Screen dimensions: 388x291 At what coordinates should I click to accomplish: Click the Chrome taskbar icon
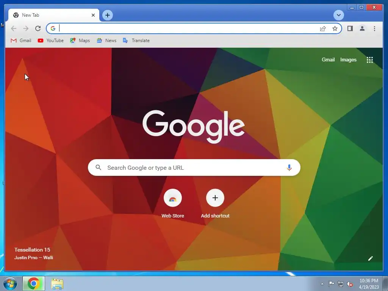pyautogui.click(x=34, y=283)
